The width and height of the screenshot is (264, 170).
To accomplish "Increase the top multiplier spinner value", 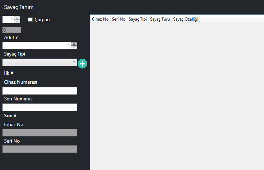I will pos(18,18).
